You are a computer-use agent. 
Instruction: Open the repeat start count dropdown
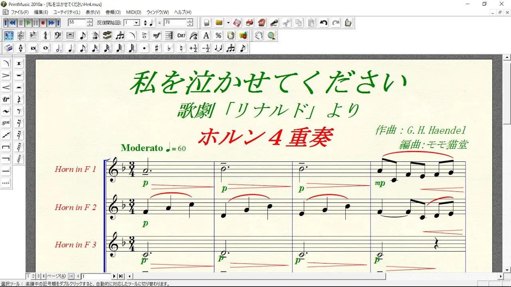[x=137, y=23]
